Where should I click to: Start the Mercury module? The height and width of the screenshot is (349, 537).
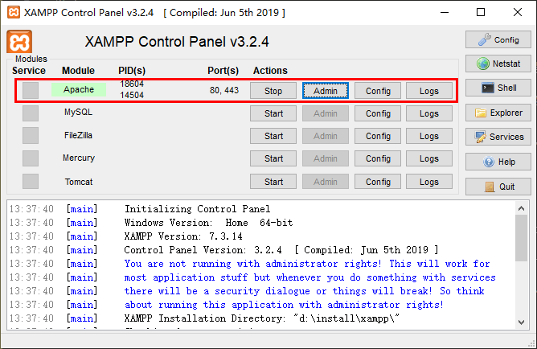[273, 158]
